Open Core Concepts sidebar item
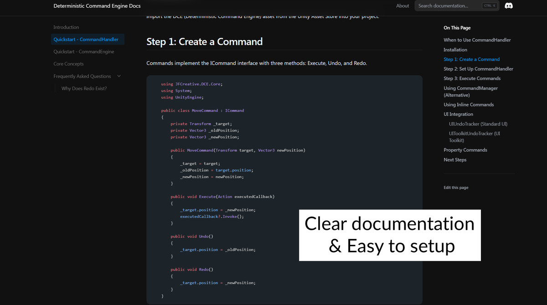This screenshot has height=305, width=547. 68,64
